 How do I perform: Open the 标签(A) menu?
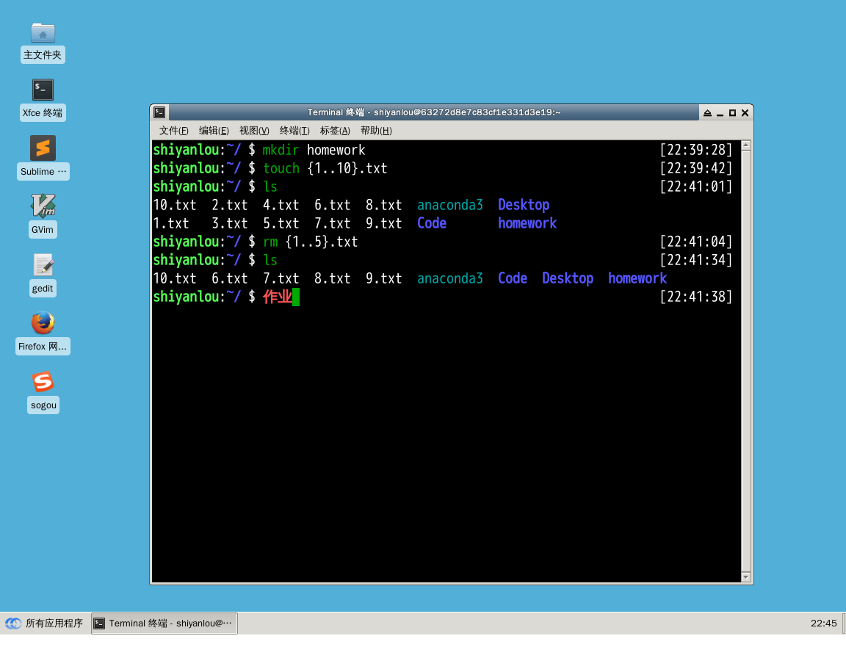[x=334, y=130]
